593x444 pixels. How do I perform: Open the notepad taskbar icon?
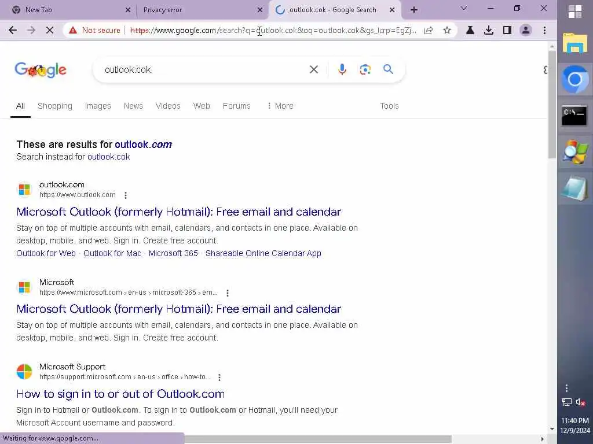coord(574,188)
